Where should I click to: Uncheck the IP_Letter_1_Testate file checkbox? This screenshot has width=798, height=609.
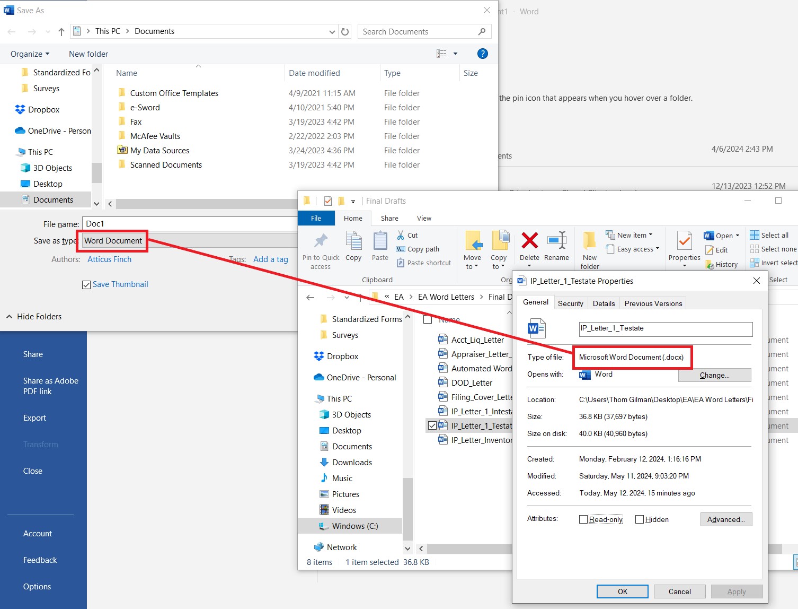pos(432,425)
